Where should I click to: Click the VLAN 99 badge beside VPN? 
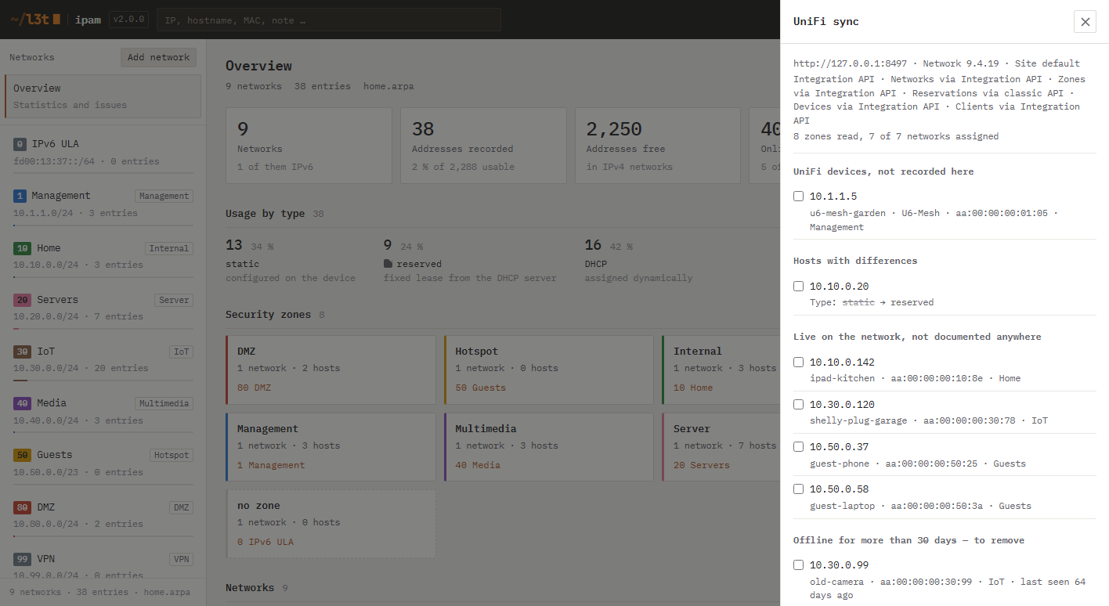coord(22,559)
